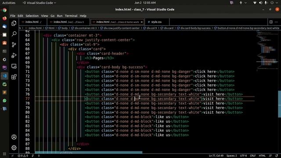The height and width of the screenshot is (158, 281).
Task: Click the horizontal scrollbar at editor bottom
Action: (89, 152)
